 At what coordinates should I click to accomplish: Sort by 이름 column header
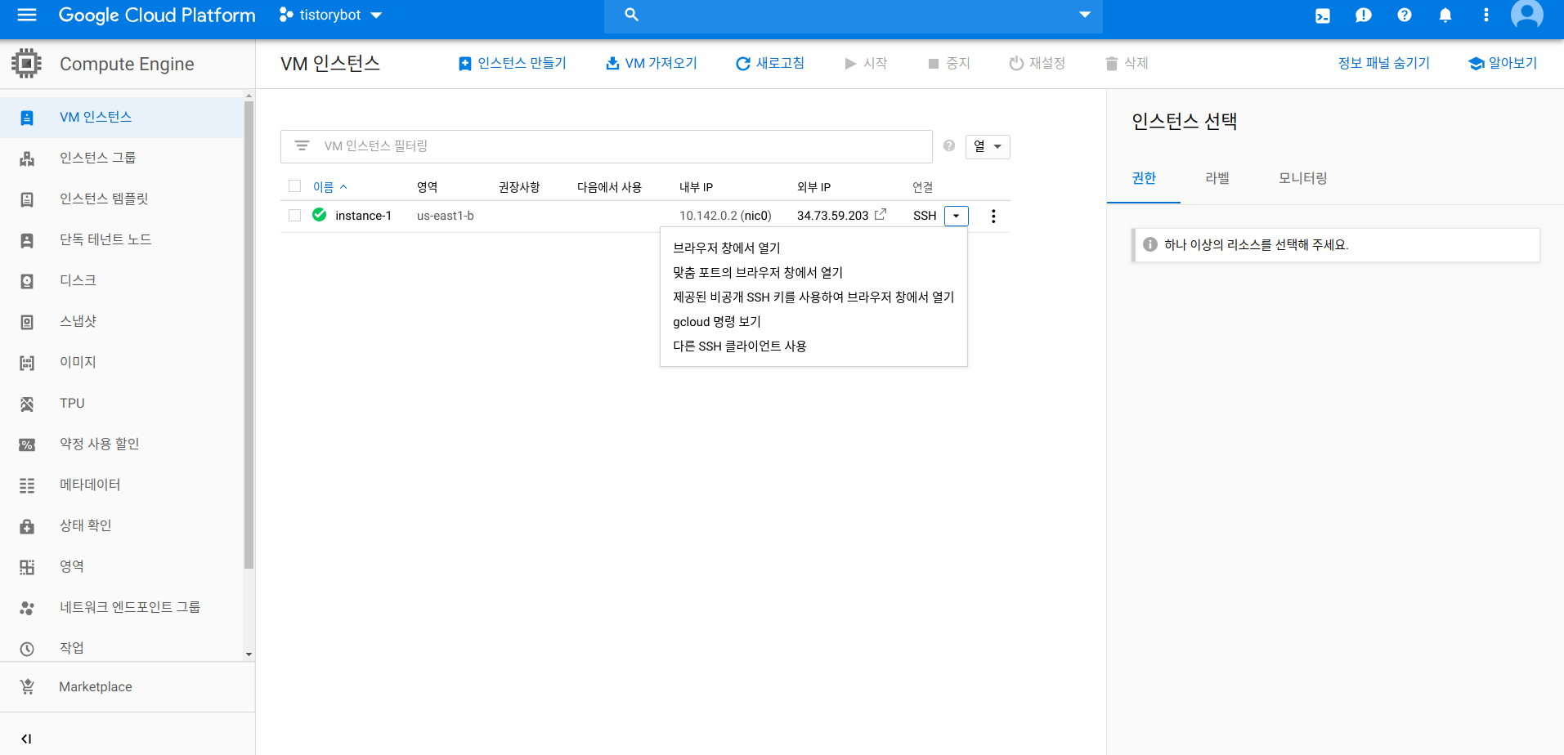point(329,187)
